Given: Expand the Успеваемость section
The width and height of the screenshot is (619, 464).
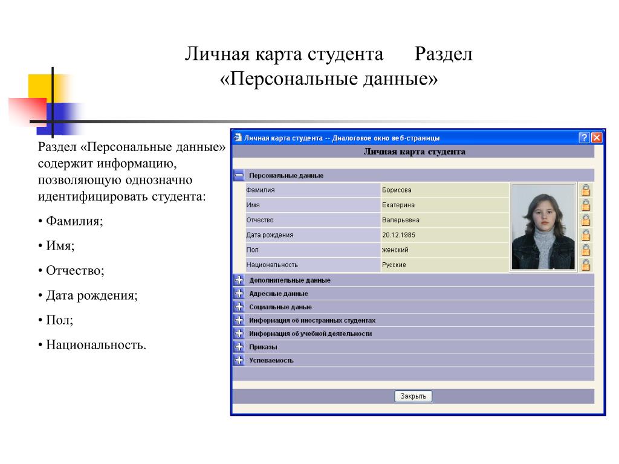Looking at the screenshot, I should pyautogui.click(x=239, y=360).
